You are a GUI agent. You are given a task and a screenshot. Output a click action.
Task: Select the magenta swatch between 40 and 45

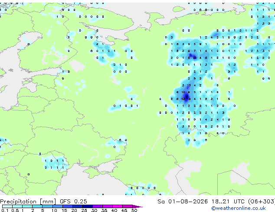click(x=118, y=206)
